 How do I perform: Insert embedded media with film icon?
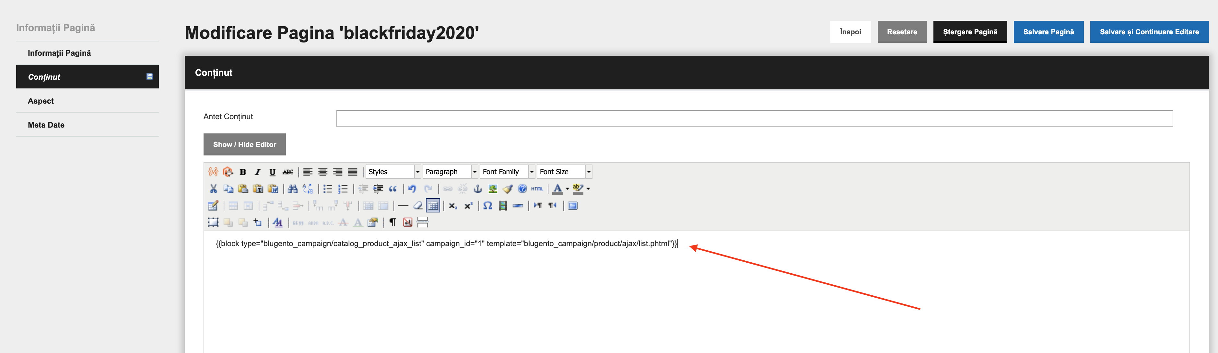pyautogui.click(x=503, y=206)
